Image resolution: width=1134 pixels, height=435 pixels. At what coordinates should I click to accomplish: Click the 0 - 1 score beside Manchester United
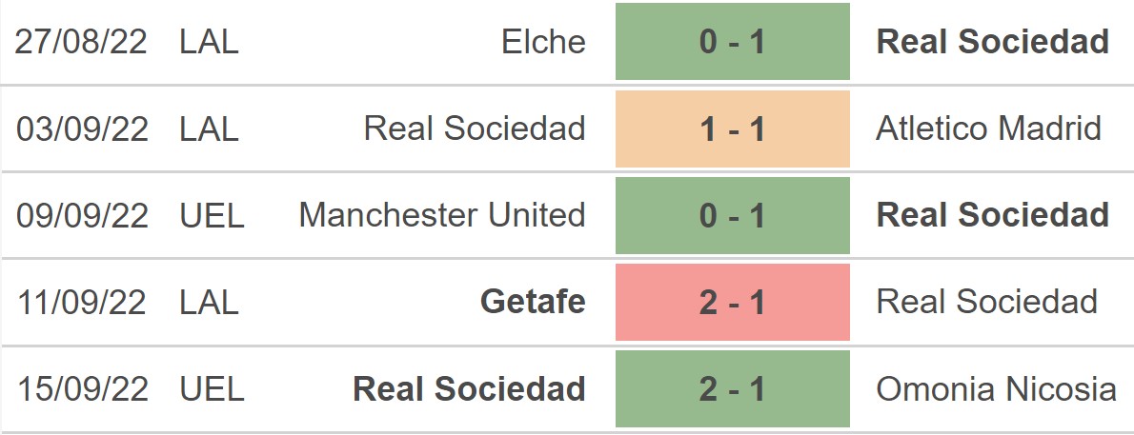click(x=732, y=215)
